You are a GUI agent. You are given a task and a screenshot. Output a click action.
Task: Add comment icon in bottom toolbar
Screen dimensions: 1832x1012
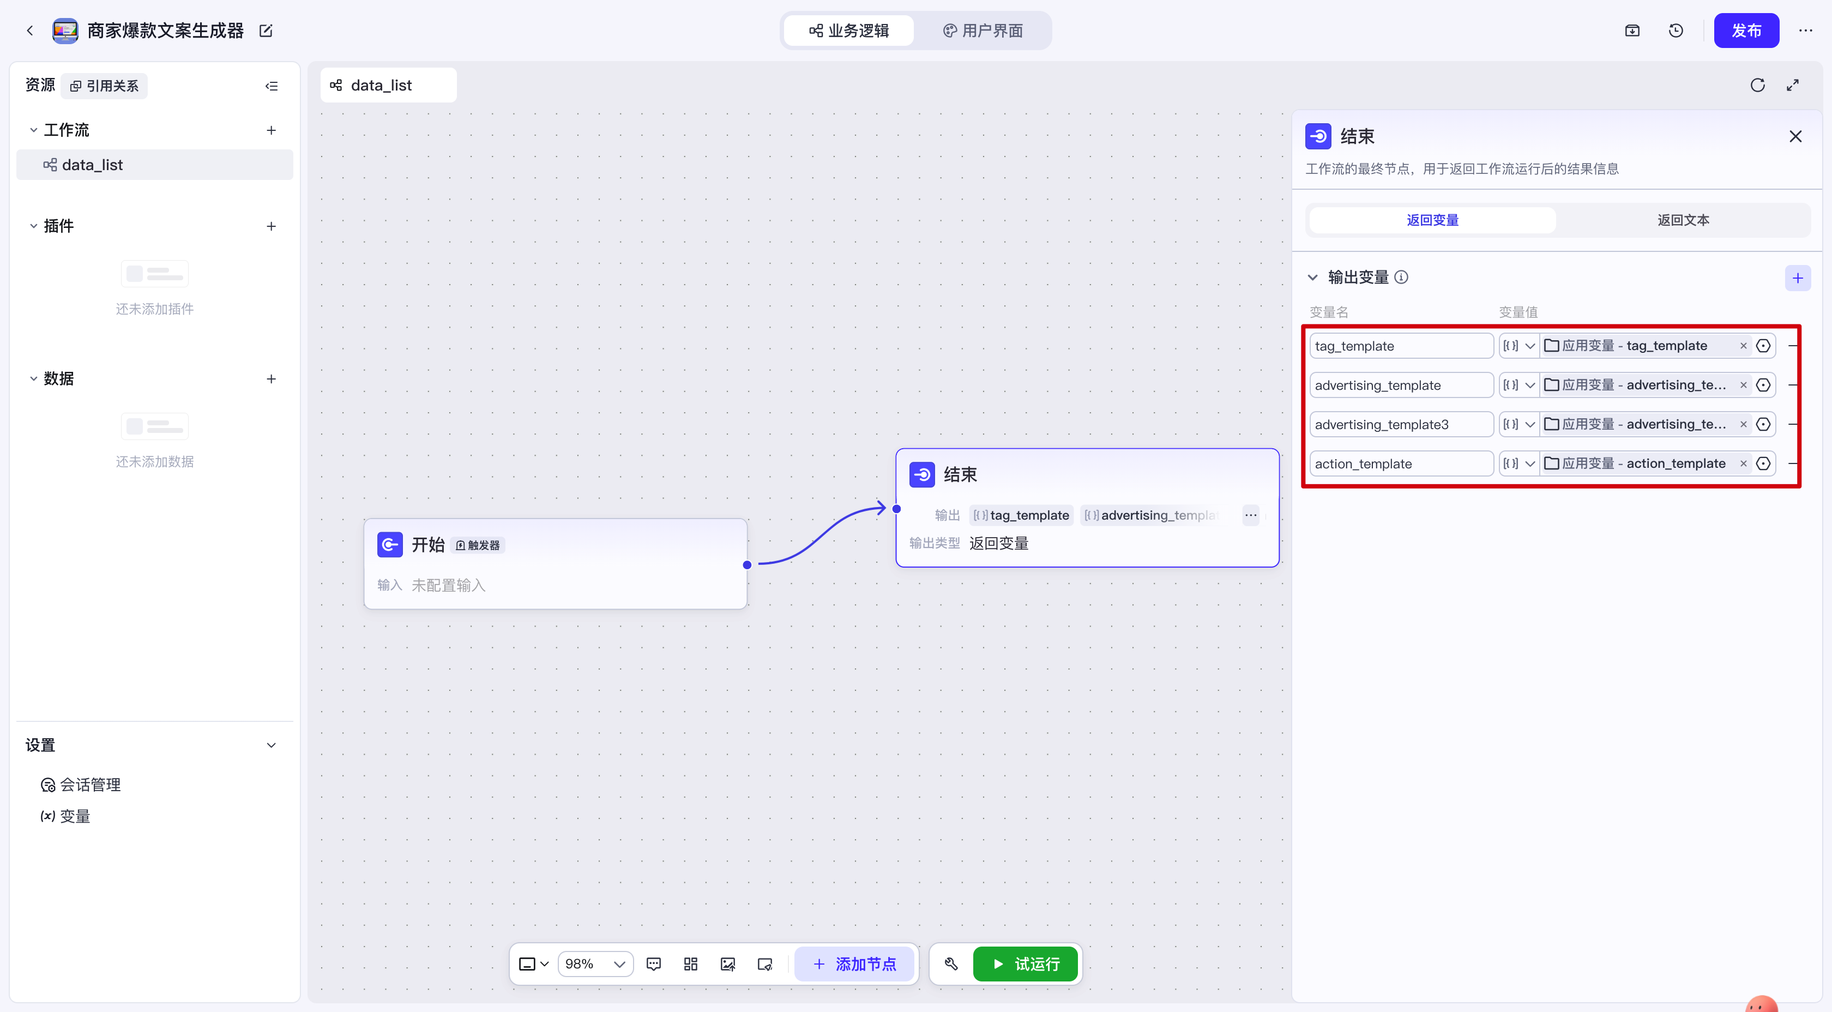[653, 963]
